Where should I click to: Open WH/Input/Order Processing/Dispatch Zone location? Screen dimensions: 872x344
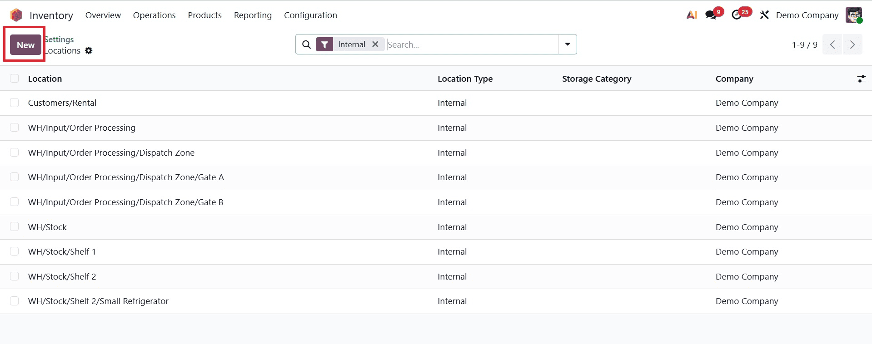pos(111,152)
